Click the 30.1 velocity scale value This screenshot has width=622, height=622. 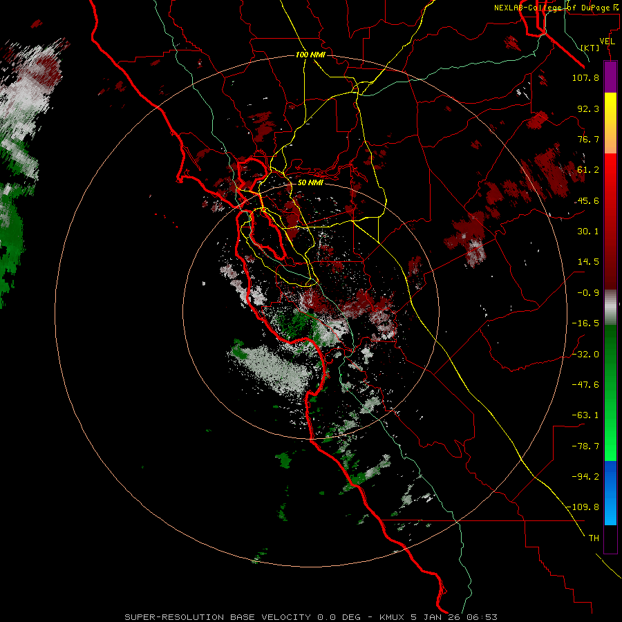(x=588, y=232)
